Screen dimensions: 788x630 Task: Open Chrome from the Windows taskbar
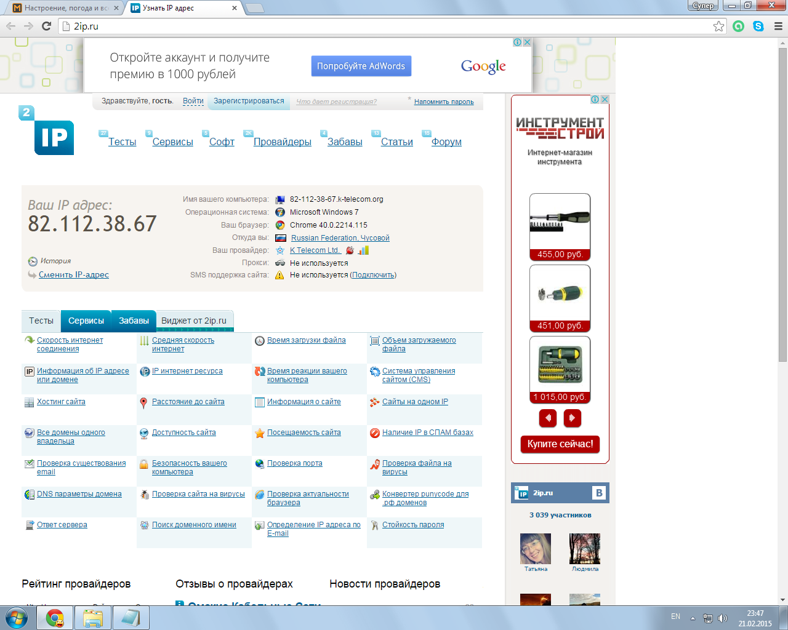(55, 618)
